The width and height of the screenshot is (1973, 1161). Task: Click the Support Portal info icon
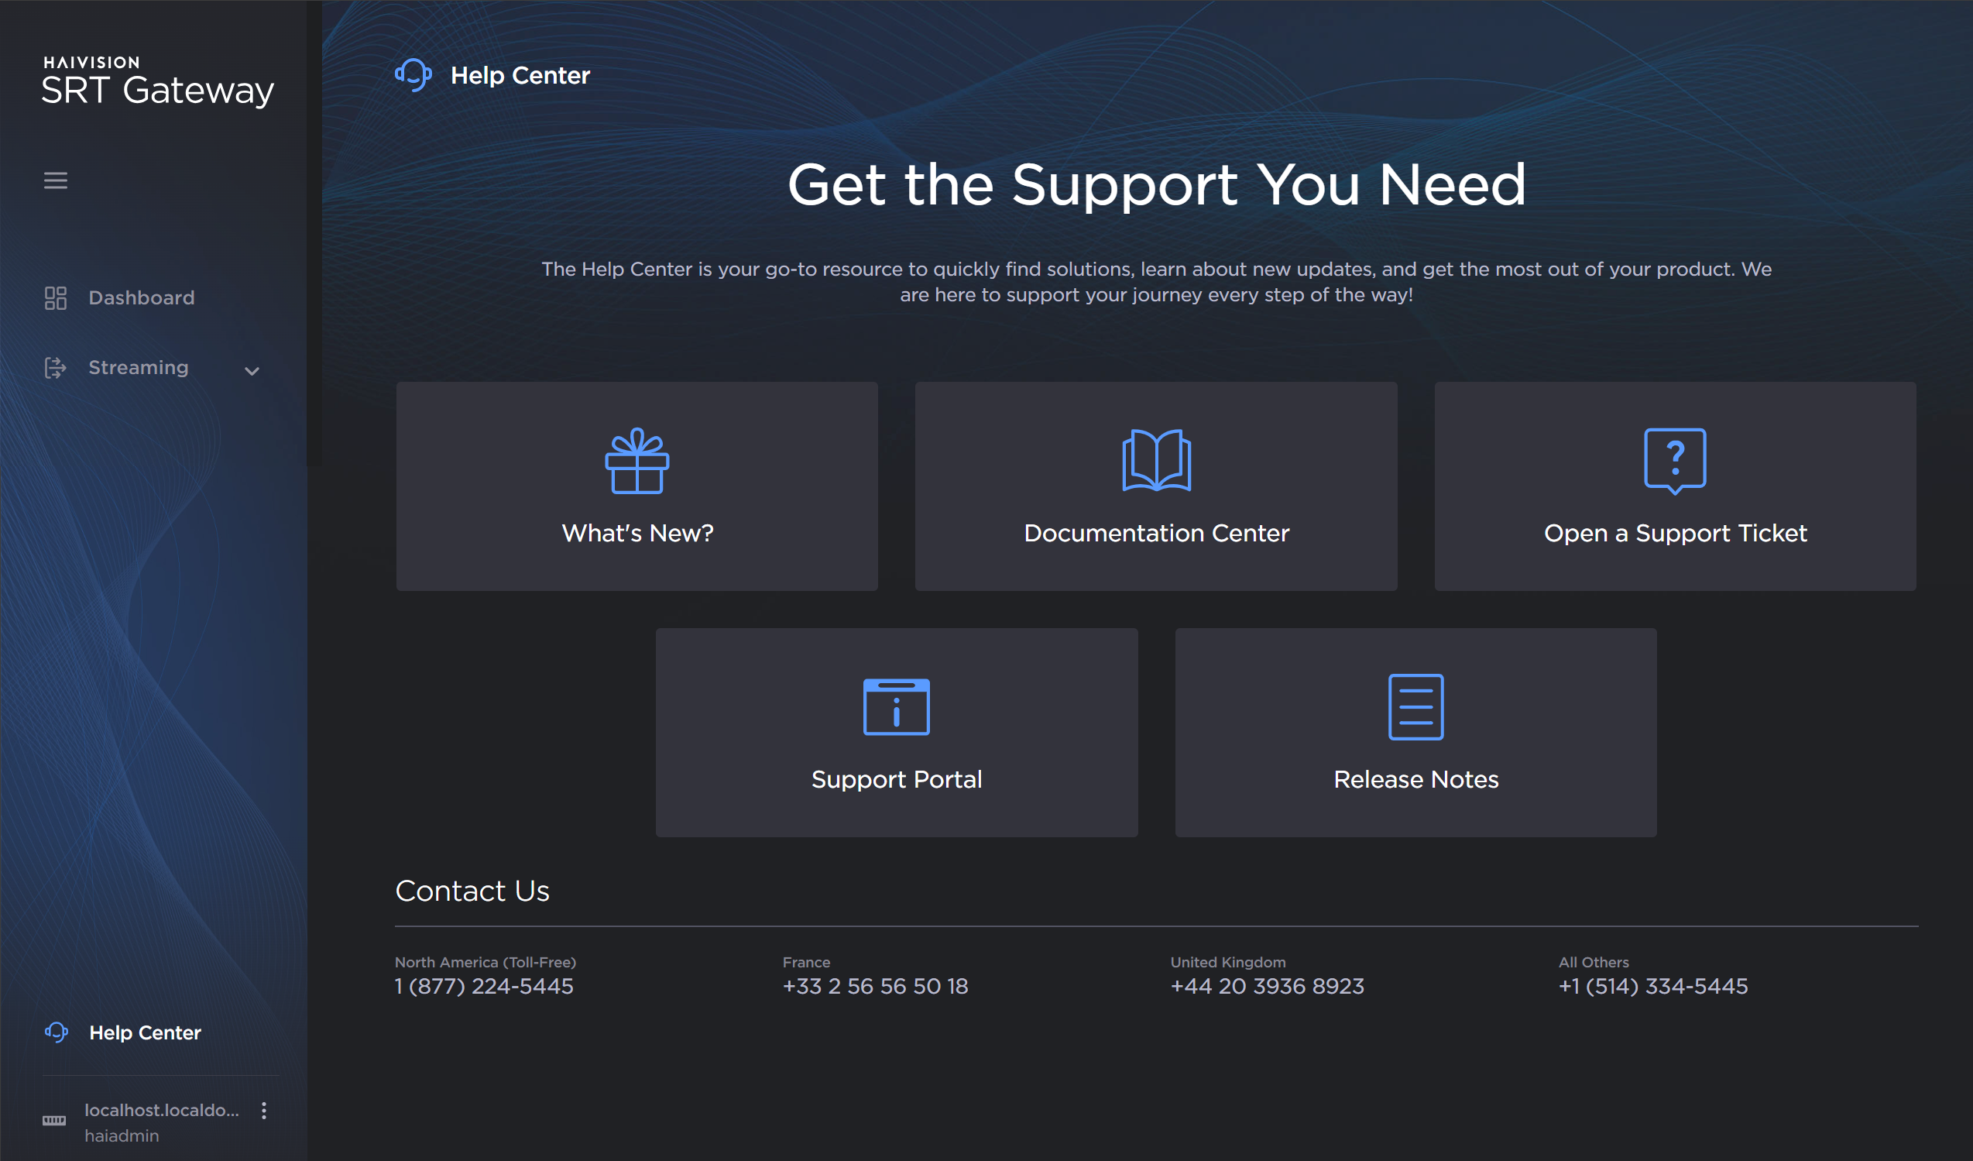[896, 706]
